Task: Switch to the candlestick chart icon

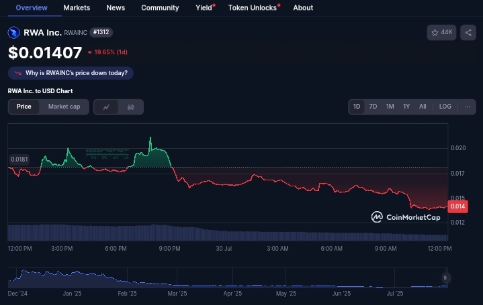Action: pyautogui.click(x=130, y=107)
